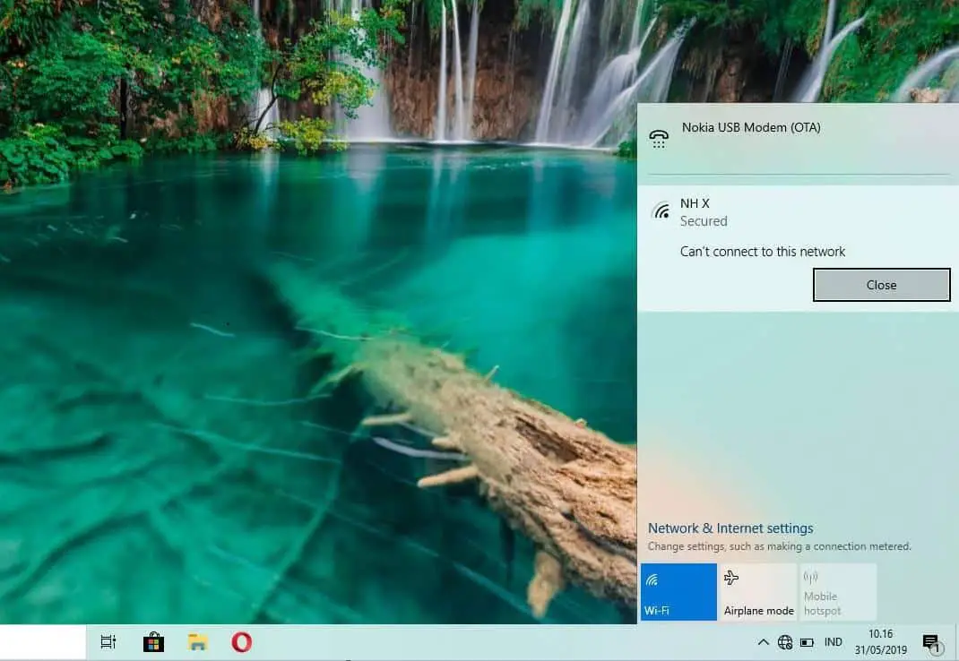Open File Explorer from the taskbar
The image size is (959, 661).
[x=197, y=642]
